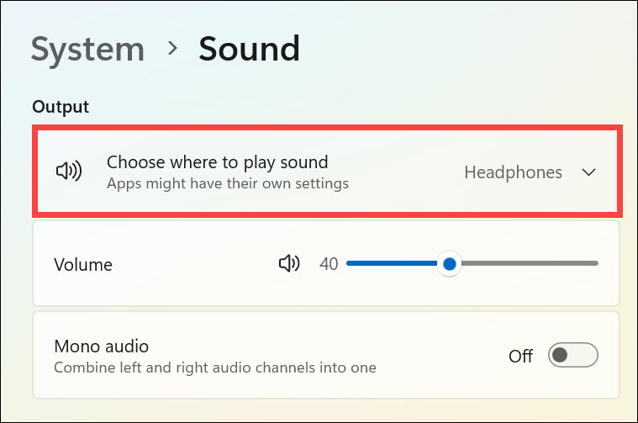
Task: Click the speaker icon beside Choose where to play sound
Action: (69, 172)
